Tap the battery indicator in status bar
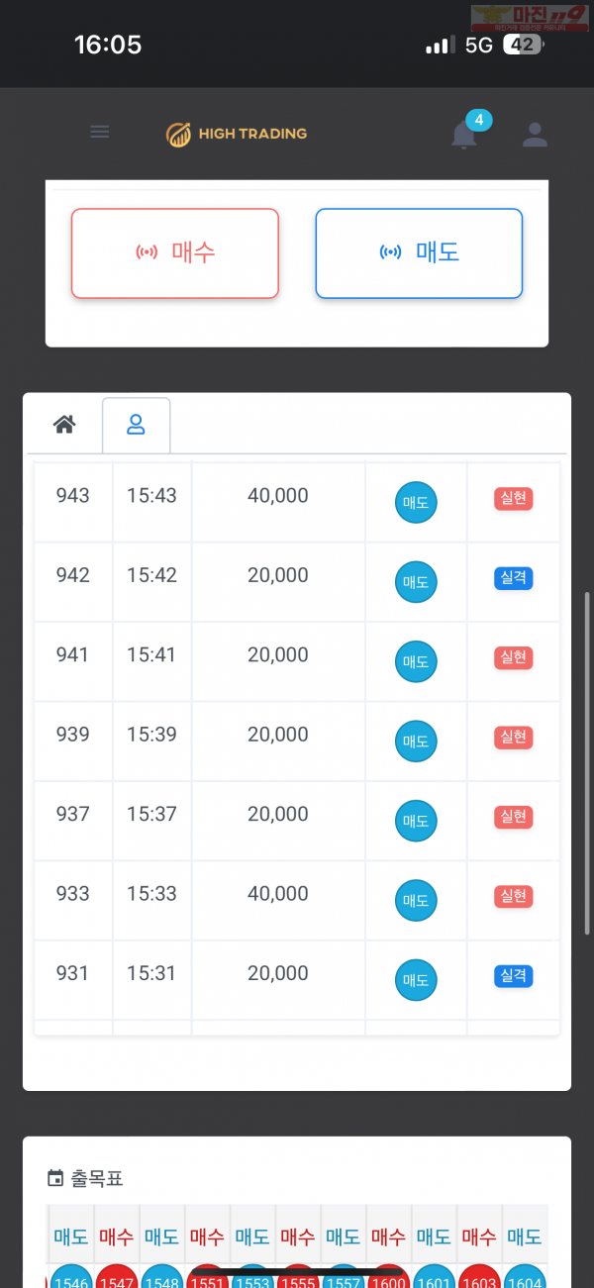This screenshot has height=1288, width=594. 523,45
